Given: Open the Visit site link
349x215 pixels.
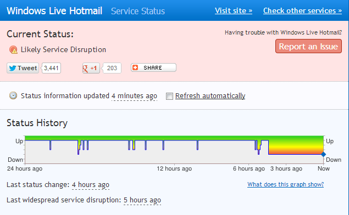Looking at the screenshot, I should (x=234, y=10).
